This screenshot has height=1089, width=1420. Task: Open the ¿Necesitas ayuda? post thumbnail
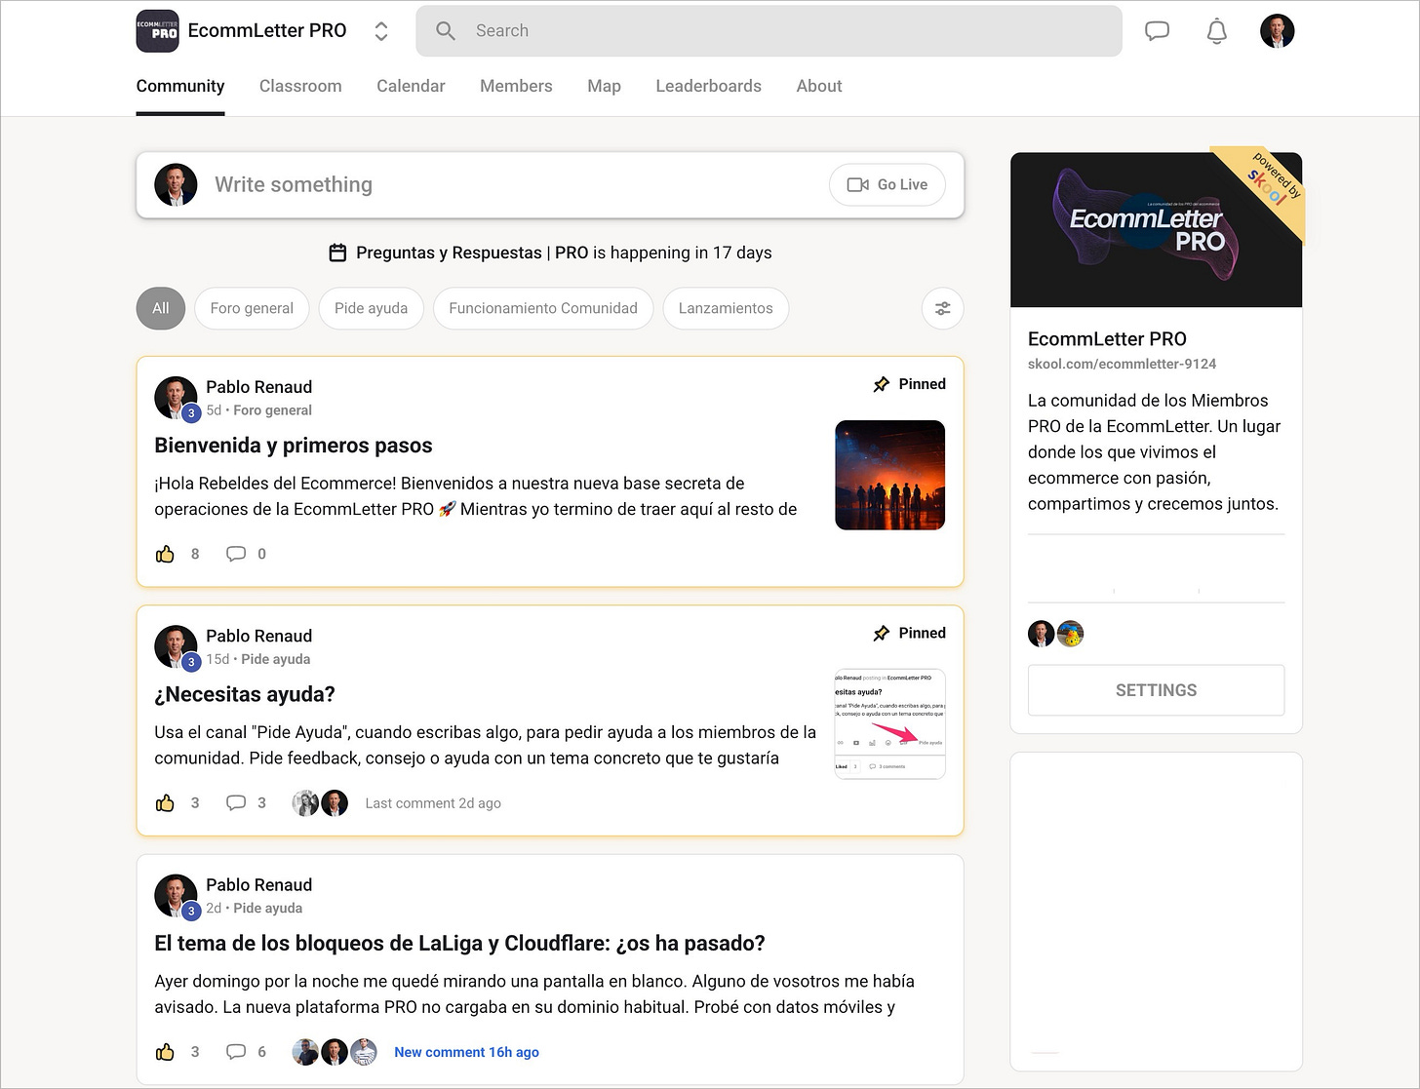pos(890,724)
